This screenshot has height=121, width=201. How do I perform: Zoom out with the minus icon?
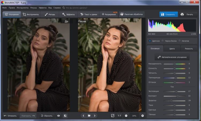coord(126,116)
